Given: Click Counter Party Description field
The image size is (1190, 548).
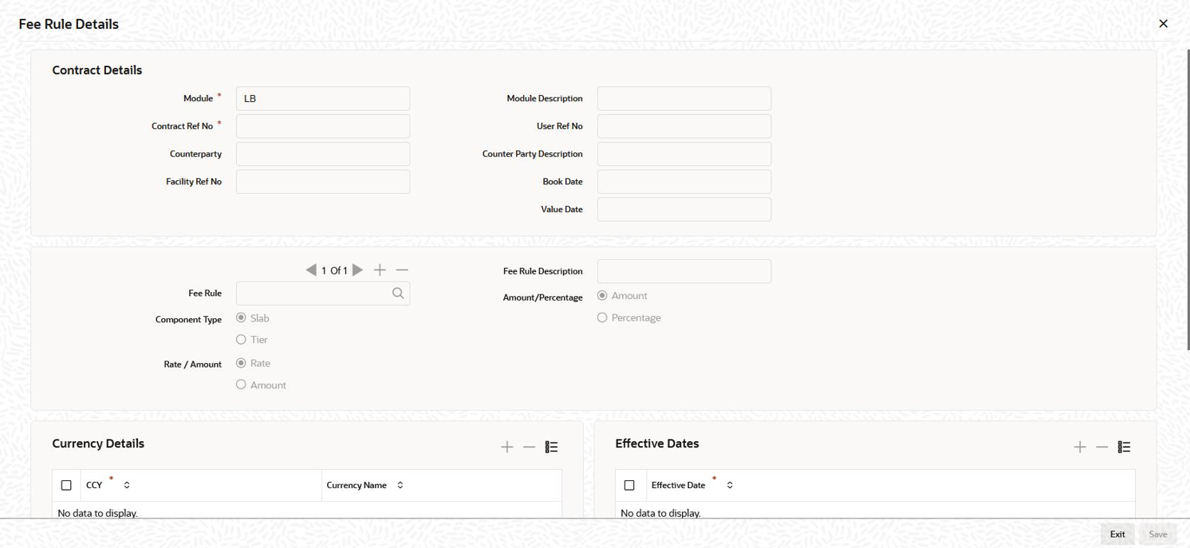Looking at the screenshot, I should 684,154.
